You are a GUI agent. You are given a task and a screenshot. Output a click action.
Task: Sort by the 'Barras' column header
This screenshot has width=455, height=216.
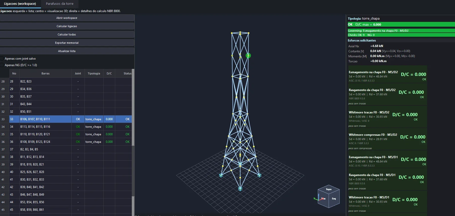[x=46, y=73]
